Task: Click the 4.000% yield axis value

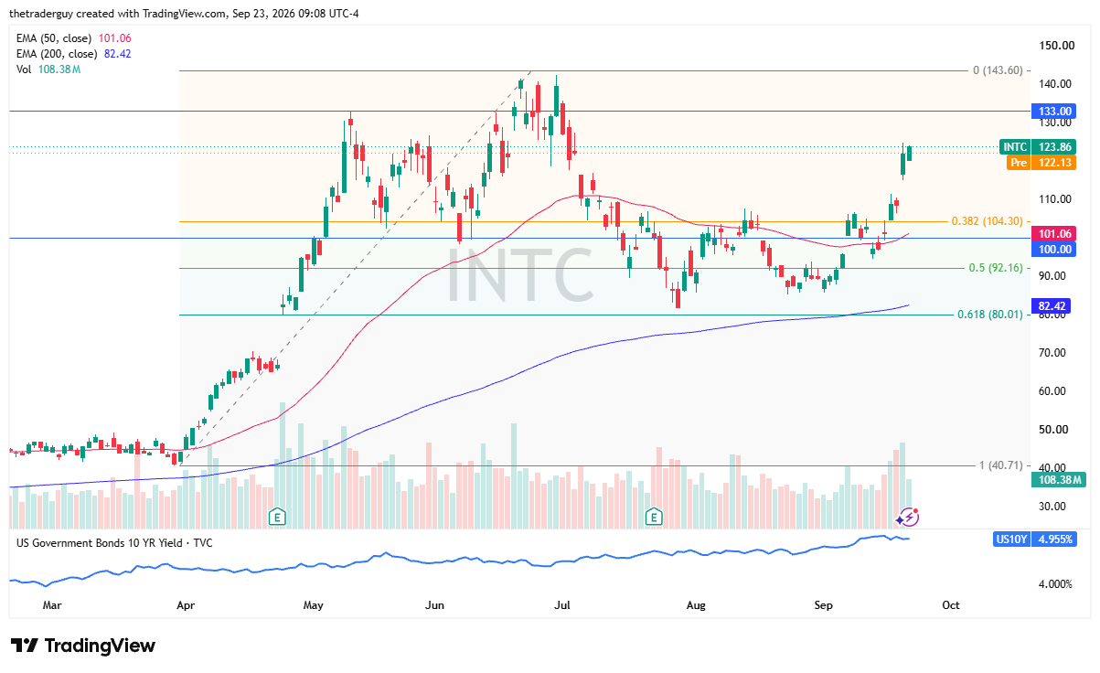Action: click(x=1056, y=583)
